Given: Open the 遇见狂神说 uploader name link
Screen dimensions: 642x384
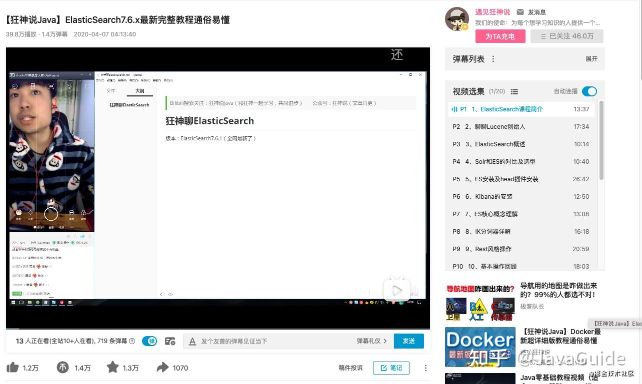Looking at the screenshot, I should (x=492, y=12).
